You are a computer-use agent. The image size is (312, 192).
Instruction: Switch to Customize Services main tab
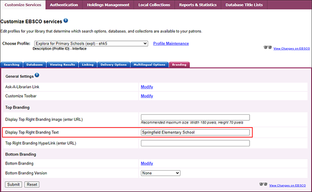point(23,5)
